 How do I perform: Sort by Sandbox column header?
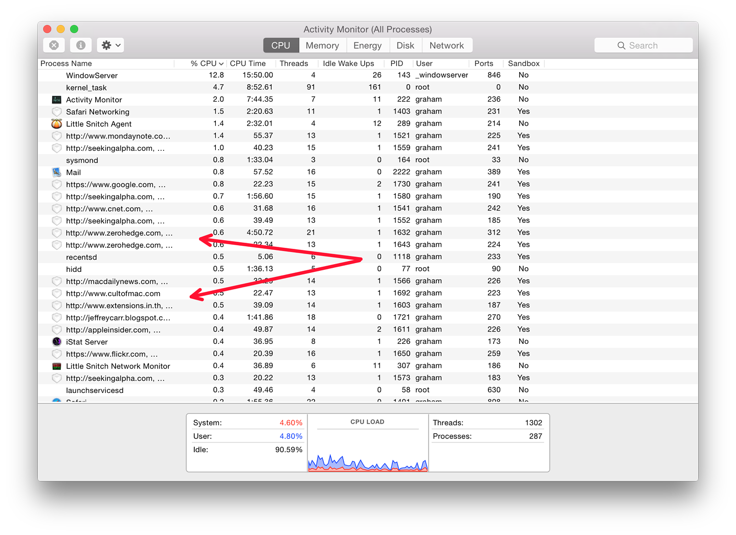tap(524, 63)
